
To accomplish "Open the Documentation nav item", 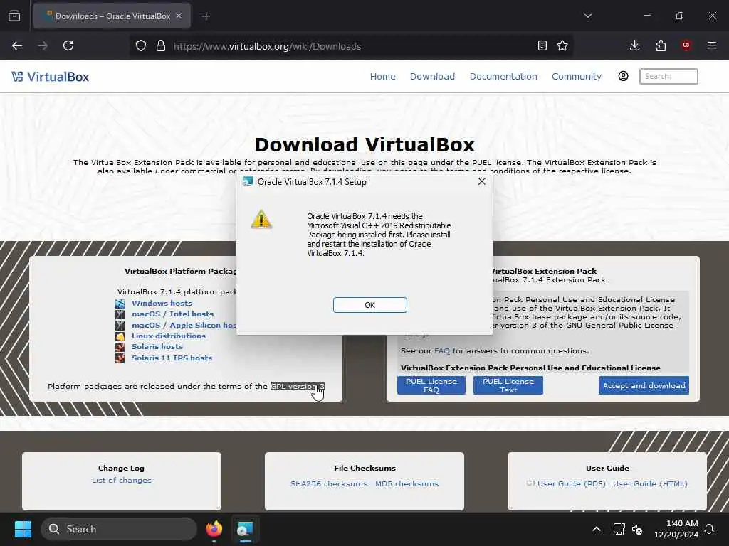I will click(x=503, y=77).
